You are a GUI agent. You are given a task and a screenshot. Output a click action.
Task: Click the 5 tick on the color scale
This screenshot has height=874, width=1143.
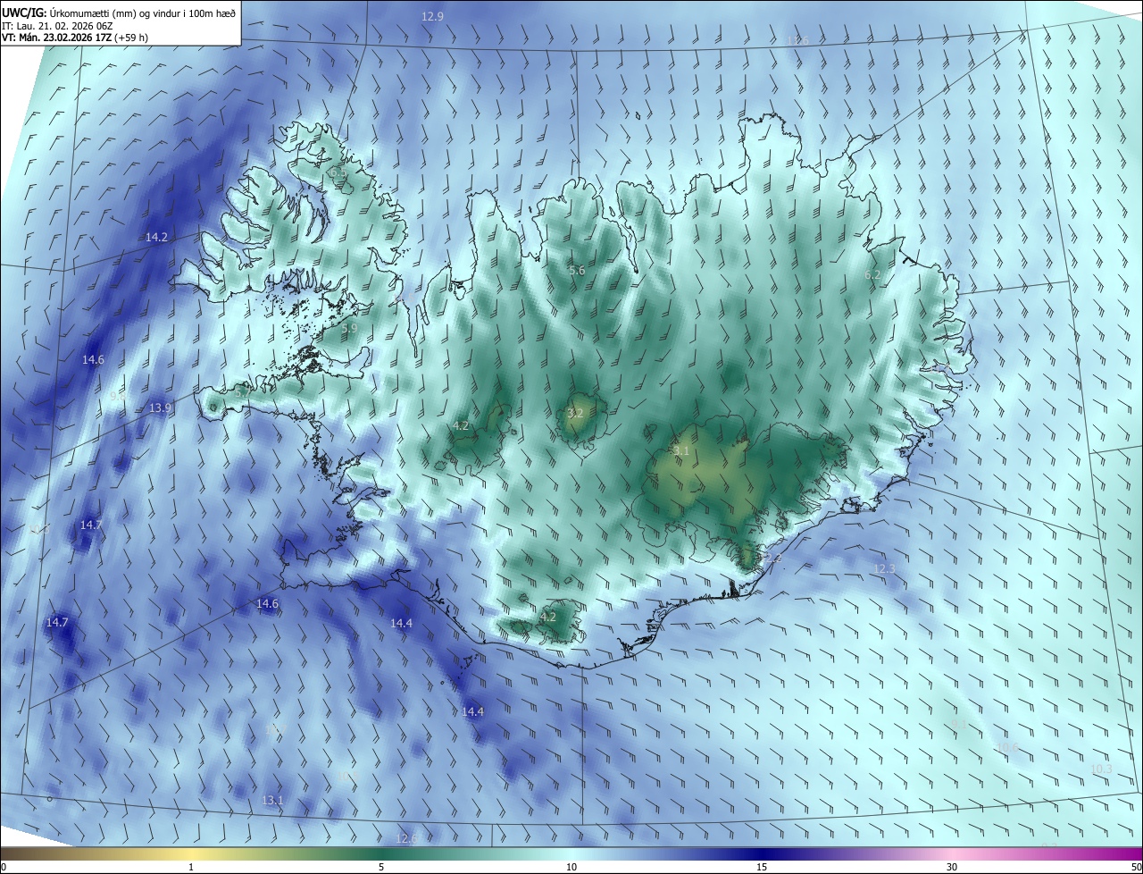pos(381,867)
